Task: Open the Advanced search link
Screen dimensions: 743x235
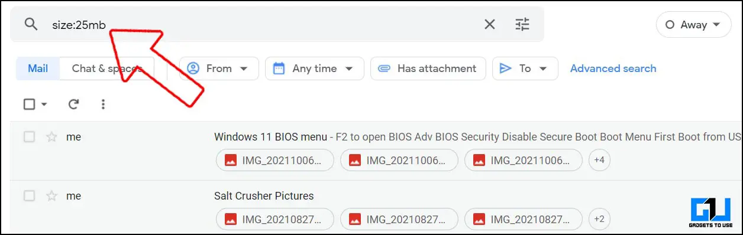Action: tap(613, 68)
